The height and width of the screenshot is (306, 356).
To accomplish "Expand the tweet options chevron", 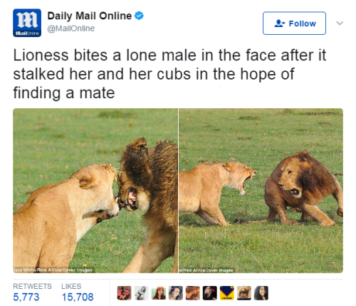I will coord(340,23).
